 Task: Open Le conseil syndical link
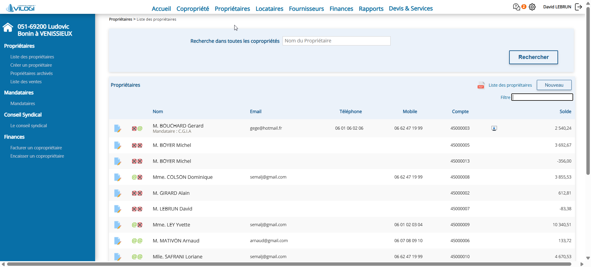[29, 126]
